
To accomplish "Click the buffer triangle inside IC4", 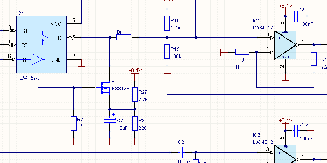I will [x=37, y=60].
